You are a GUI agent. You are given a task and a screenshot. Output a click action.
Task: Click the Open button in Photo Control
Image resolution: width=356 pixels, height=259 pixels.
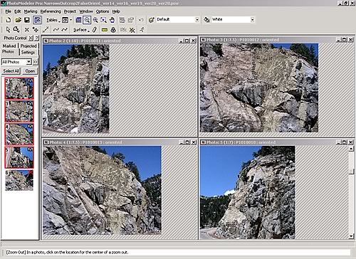pyautogui.click(x=30, y=71)
